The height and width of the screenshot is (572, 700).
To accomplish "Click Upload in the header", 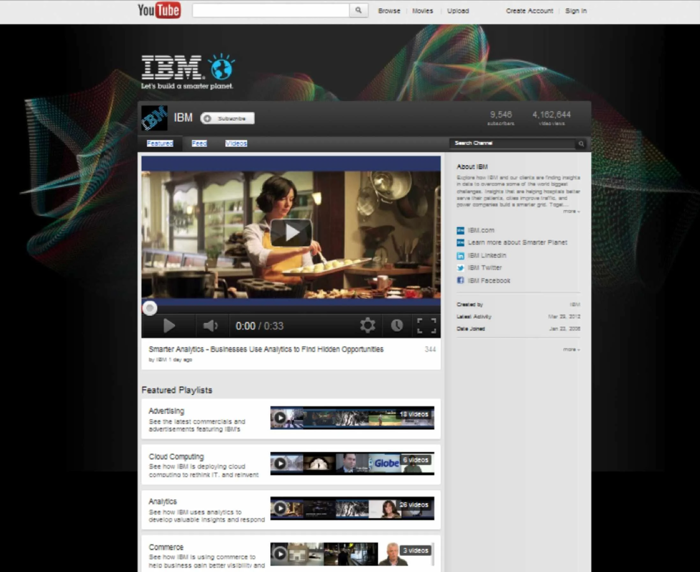I will [x=458, y=11].
